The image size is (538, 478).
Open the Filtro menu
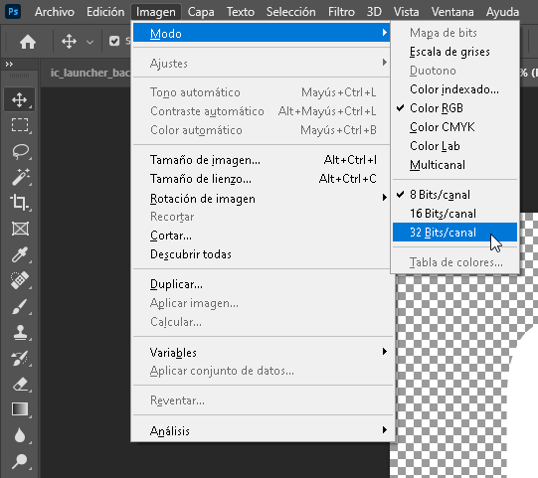pyautogui.click(x=341, y=12)
